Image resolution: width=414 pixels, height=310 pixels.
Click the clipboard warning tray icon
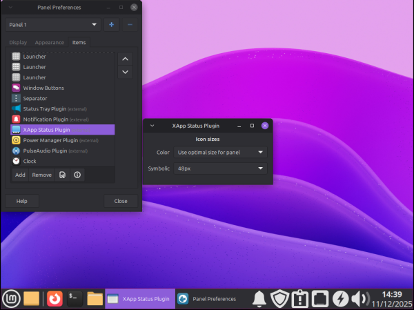300,299
